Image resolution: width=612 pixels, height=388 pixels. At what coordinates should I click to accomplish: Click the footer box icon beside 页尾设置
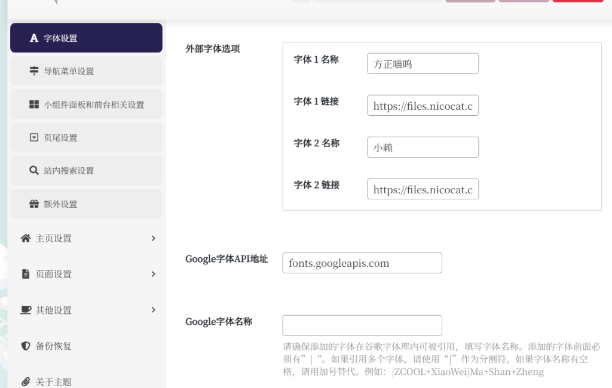(34, 137)
